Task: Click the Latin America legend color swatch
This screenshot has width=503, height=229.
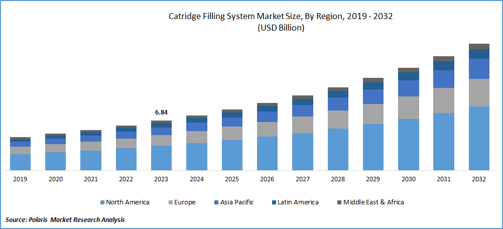Action: 274,202
